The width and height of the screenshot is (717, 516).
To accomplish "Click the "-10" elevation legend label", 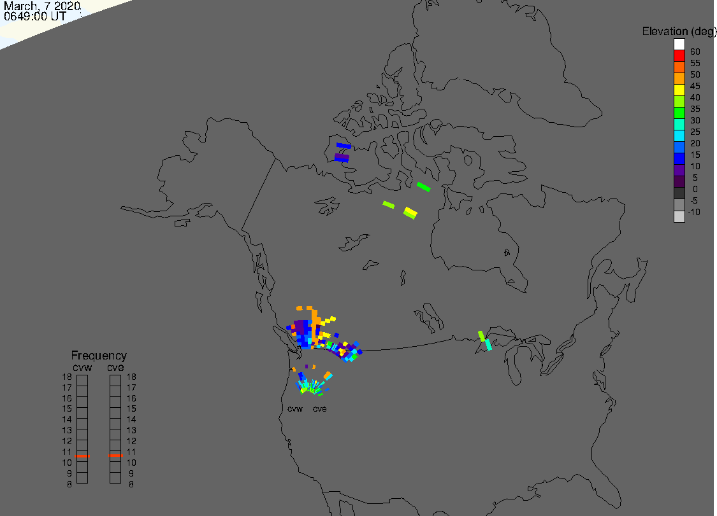I will point(694,212).
